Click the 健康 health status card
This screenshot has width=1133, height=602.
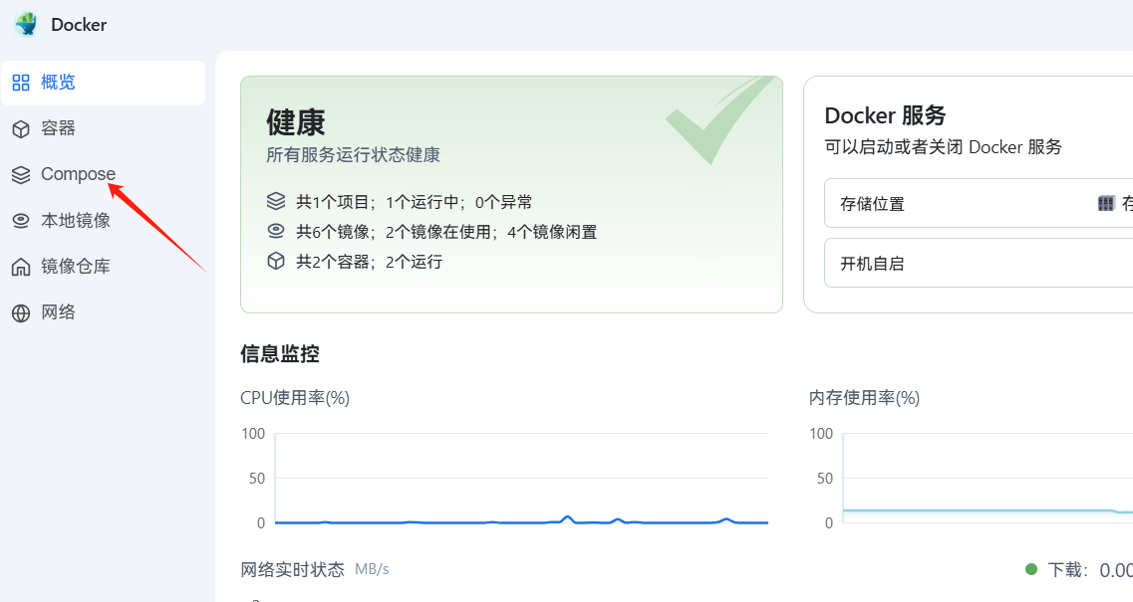tap(511, 195)
